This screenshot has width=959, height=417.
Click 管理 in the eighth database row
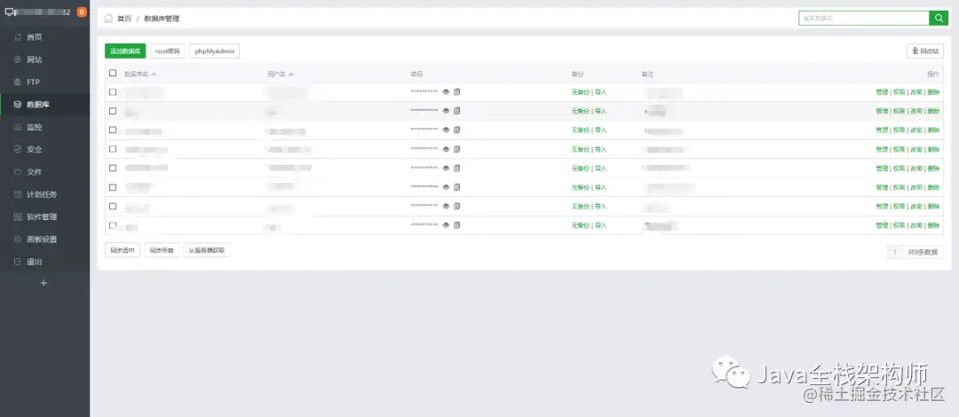pyautogui.click(x=882, y=225)
